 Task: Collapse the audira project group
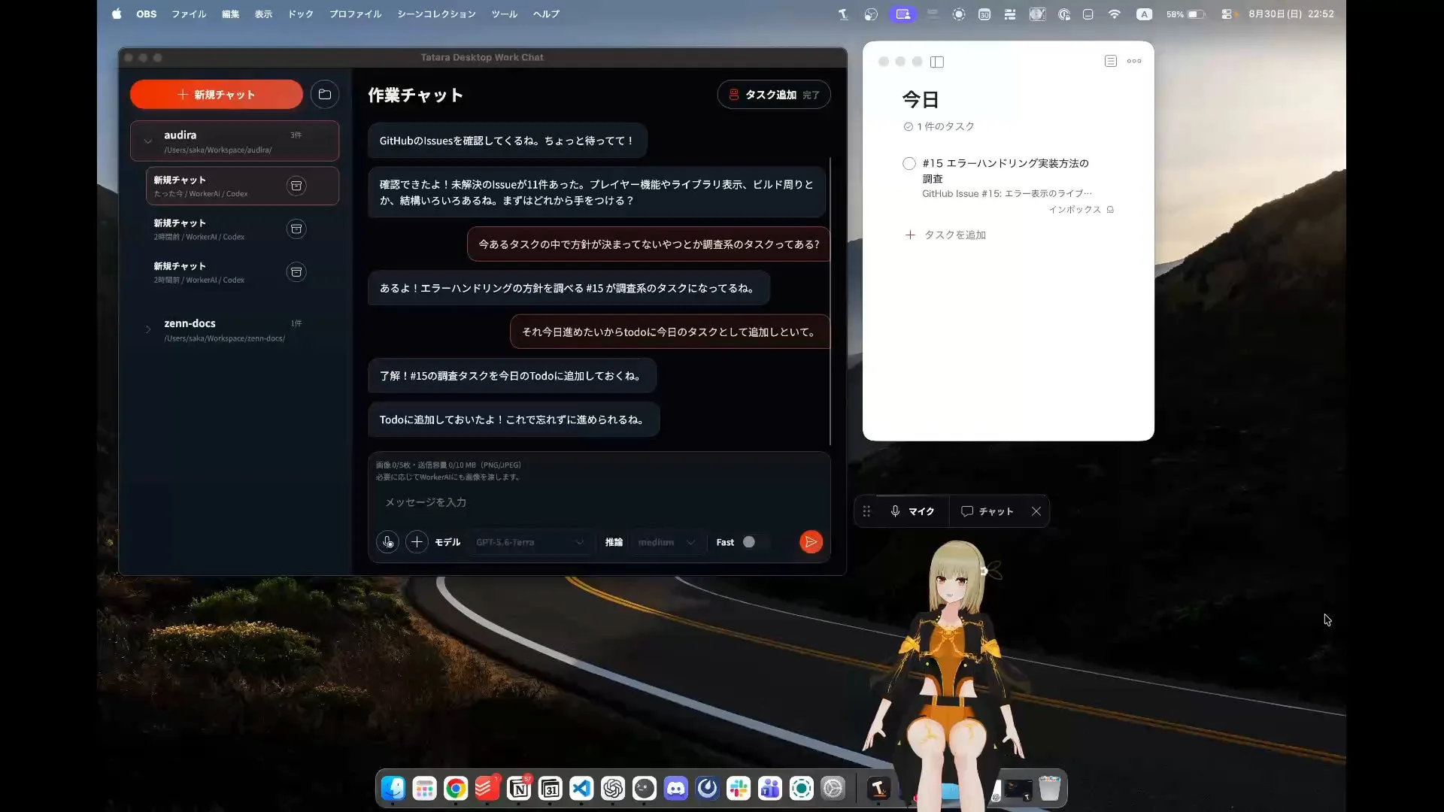pyautogui.click(x=148, y=141)
